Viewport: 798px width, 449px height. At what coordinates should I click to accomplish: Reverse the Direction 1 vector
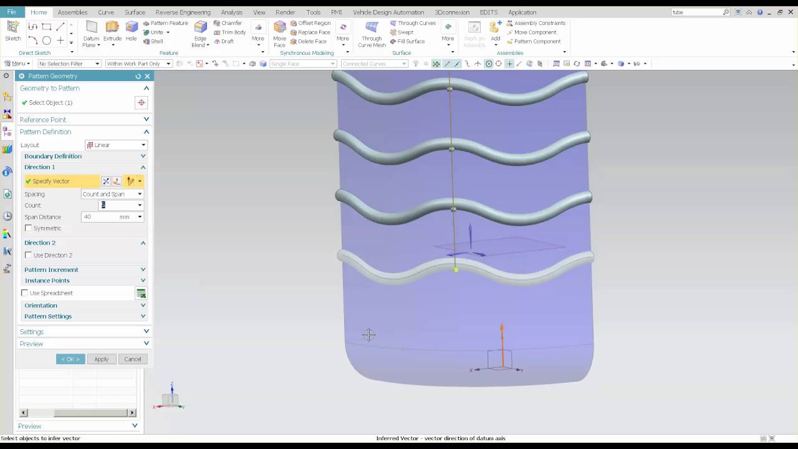[106, 181]
